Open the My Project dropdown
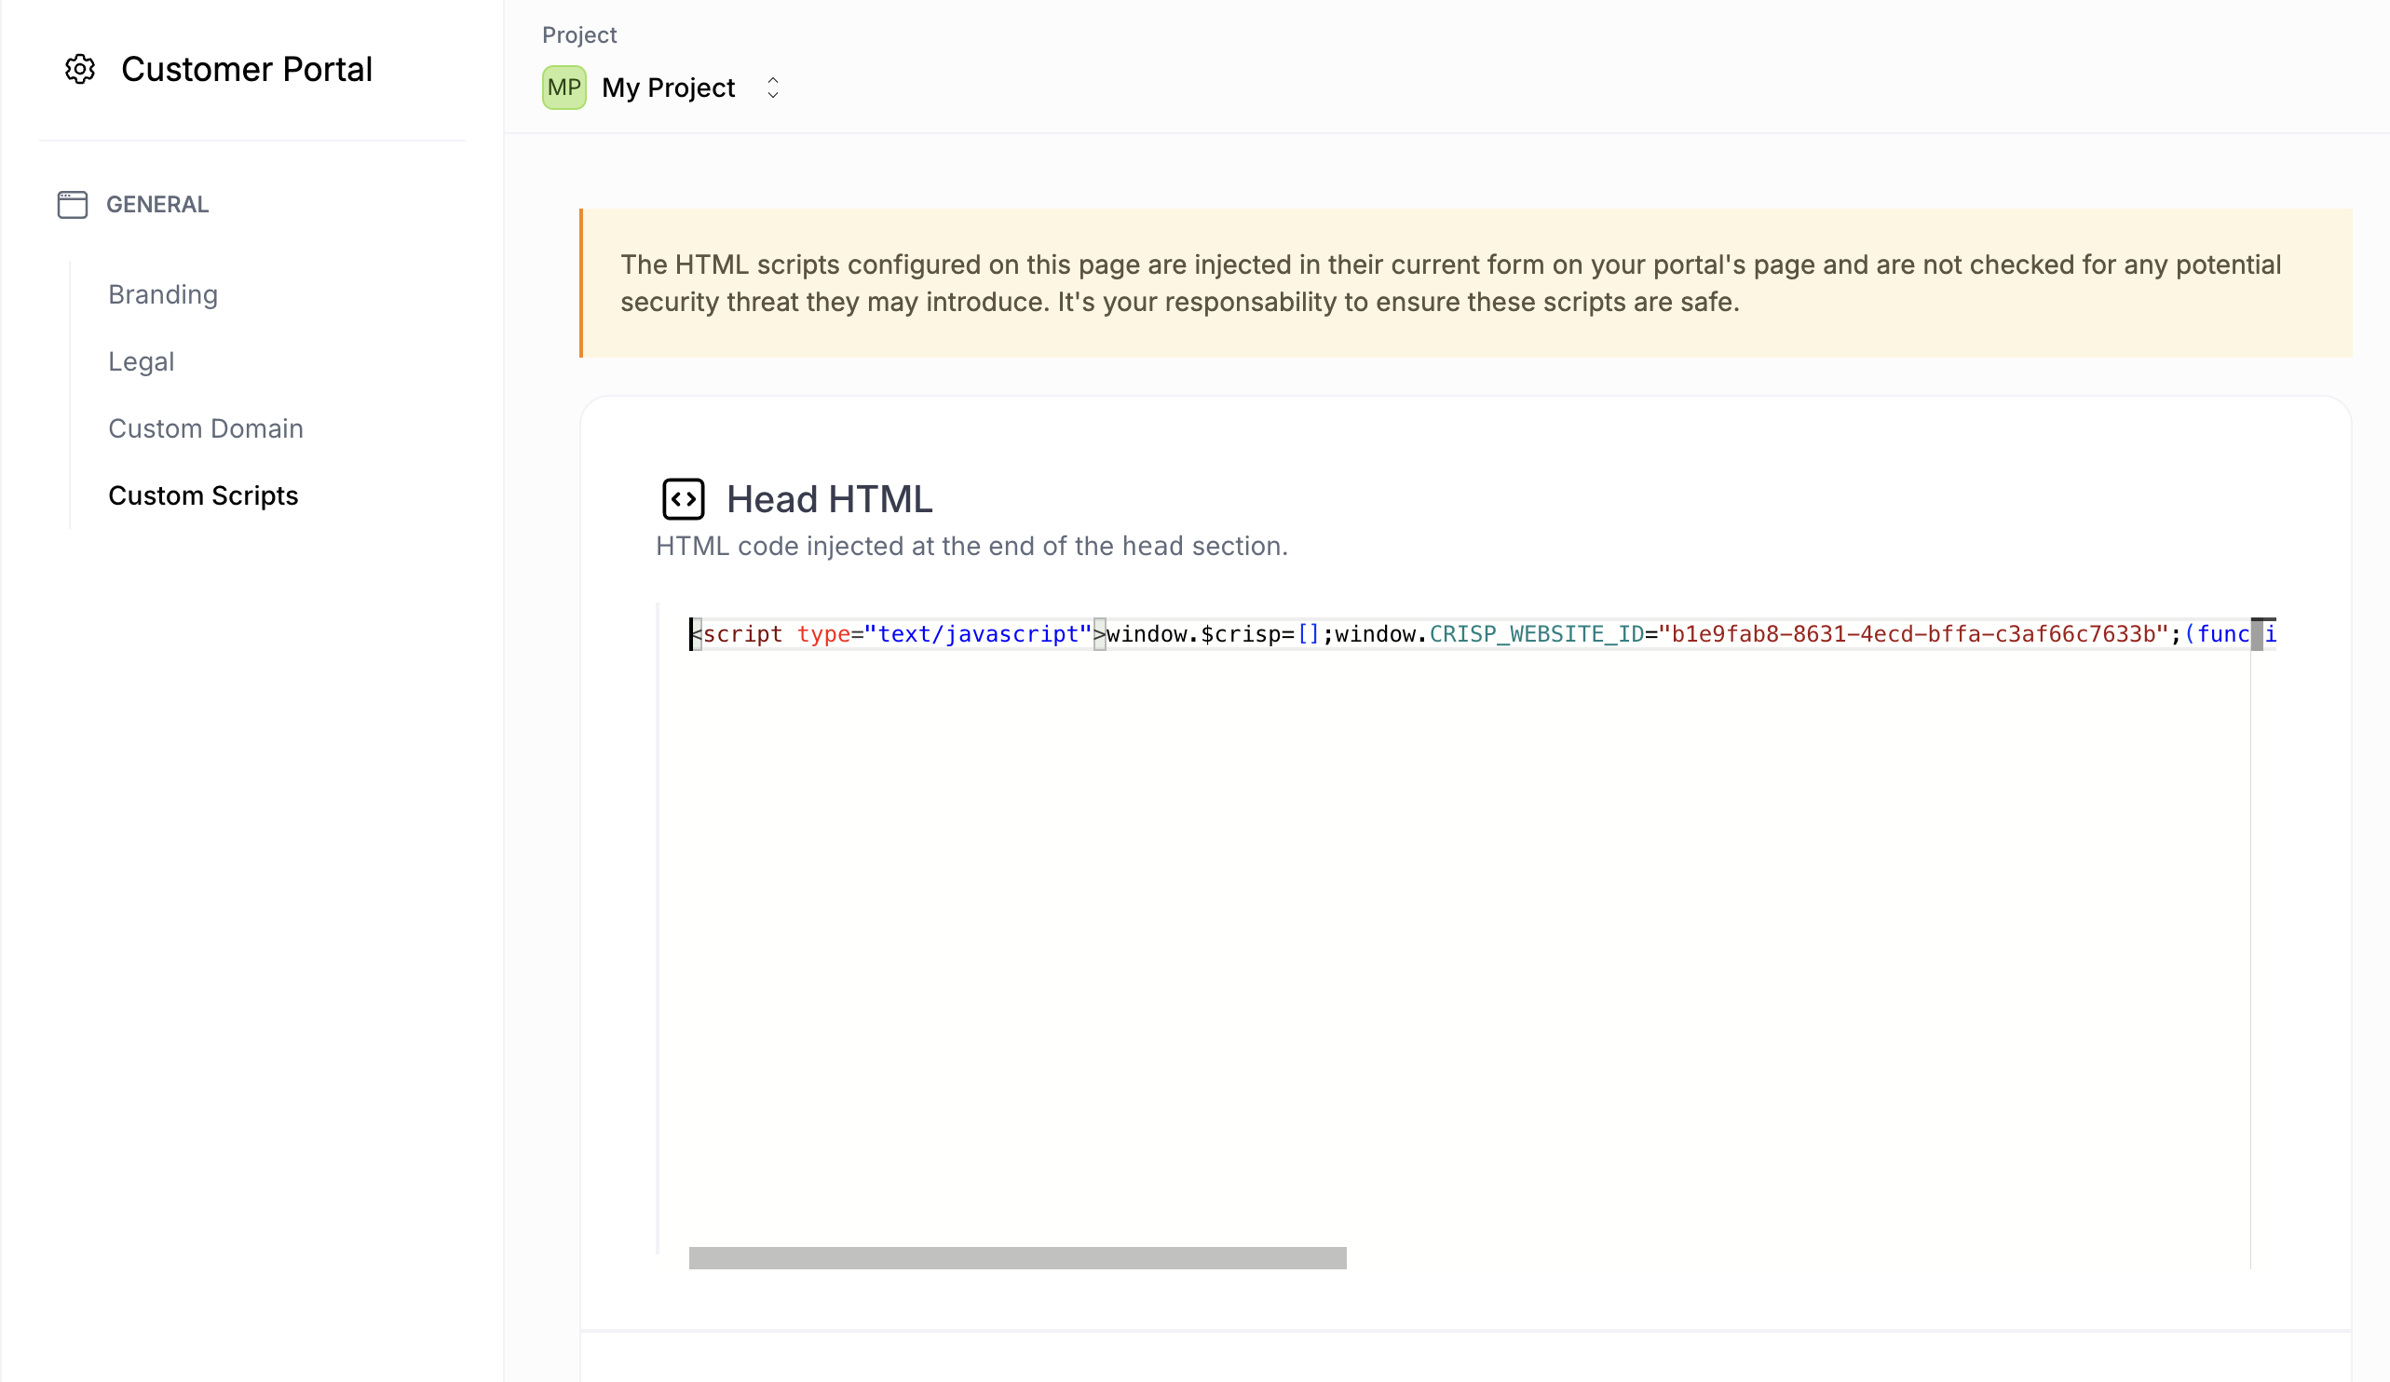 click(x=668, y=88)
